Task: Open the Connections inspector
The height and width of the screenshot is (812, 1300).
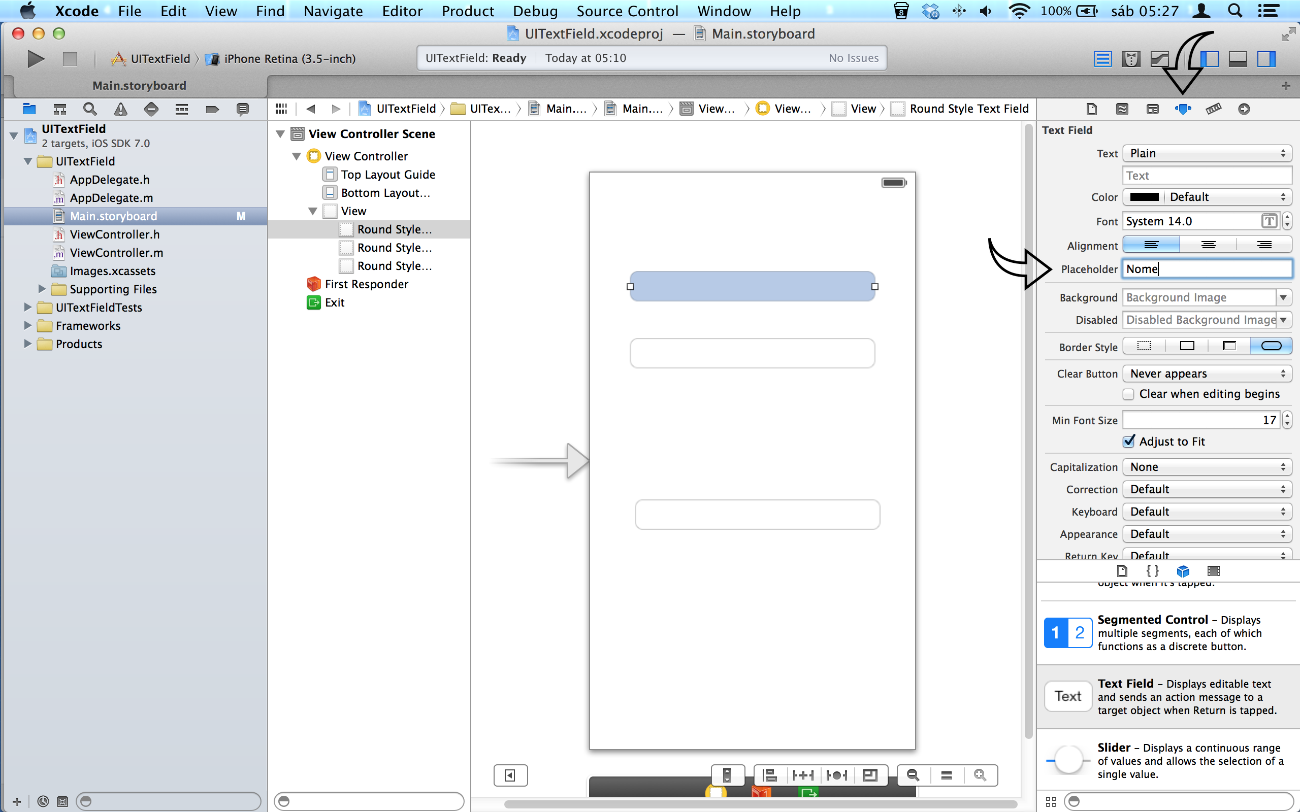Action: tap(1244, 109)
